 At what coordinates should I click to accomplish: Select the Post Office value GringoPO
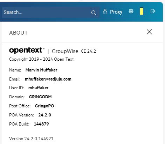(x=44, y=106)
